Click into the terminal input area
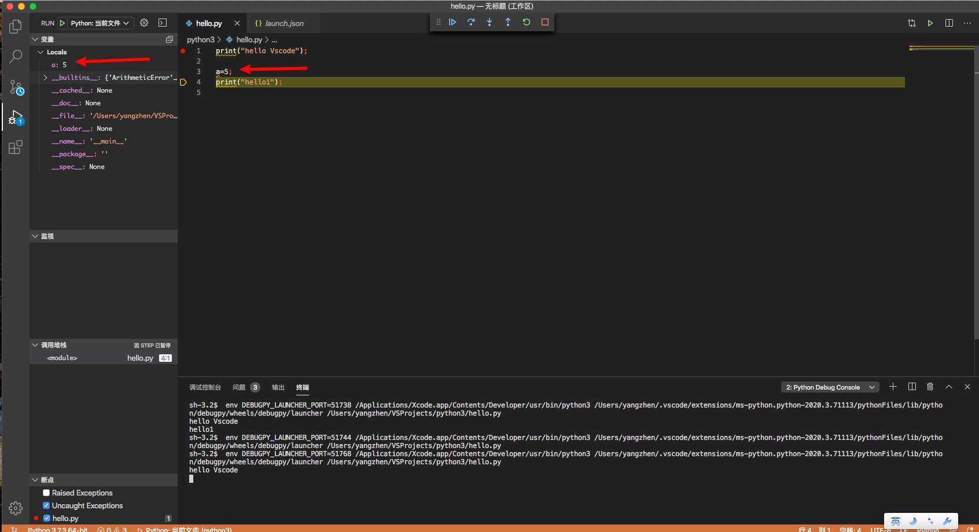Image resolution: width=979 pixels, height=532 pixels. coord(191,479)
